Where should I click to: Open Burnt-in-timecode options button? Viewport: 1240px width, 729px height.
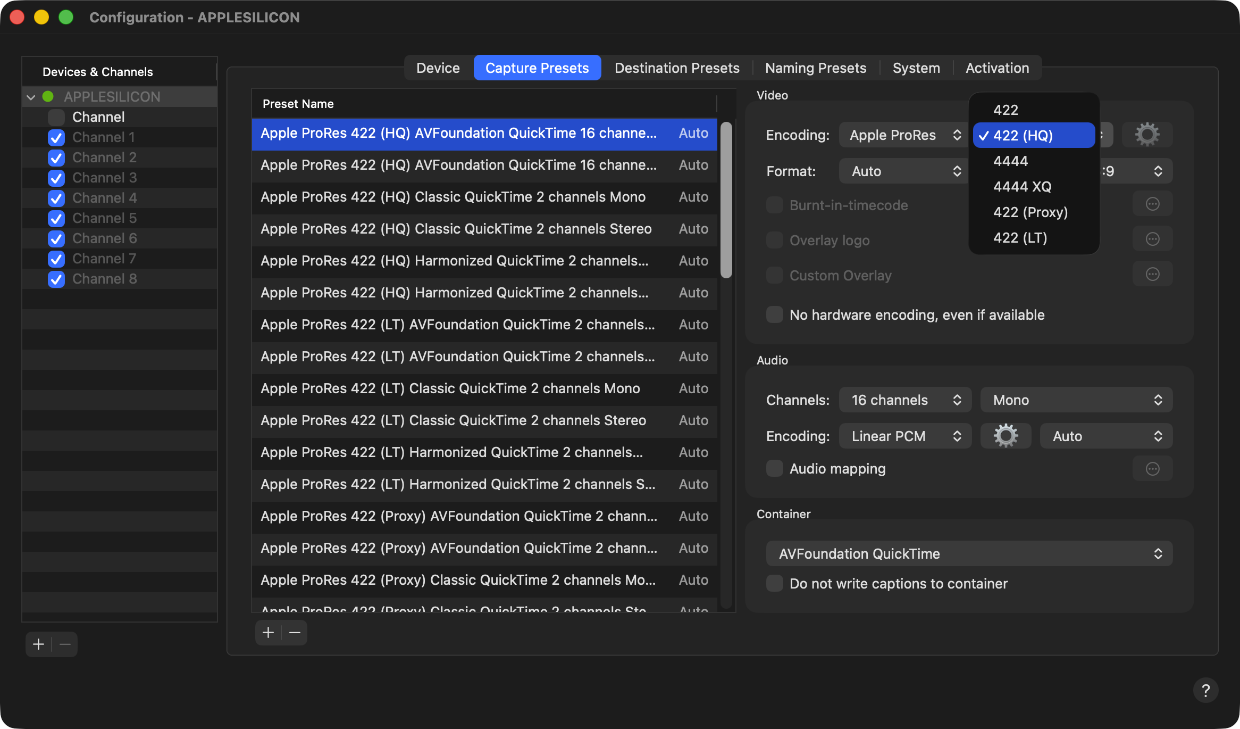coord(1152,204)
